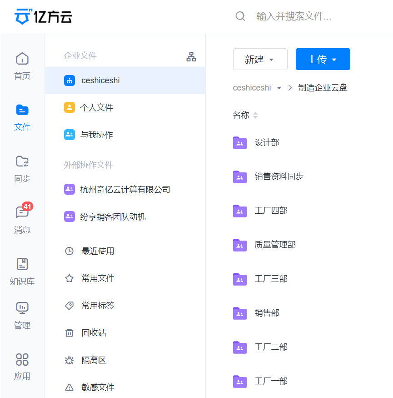The image size is (393, 398).
Task: Enter the 管理 admin console
Action: click(22, 315)
